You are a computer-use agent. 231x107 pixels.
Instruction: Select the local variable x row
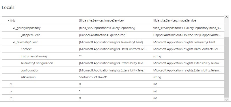point(113,84)
